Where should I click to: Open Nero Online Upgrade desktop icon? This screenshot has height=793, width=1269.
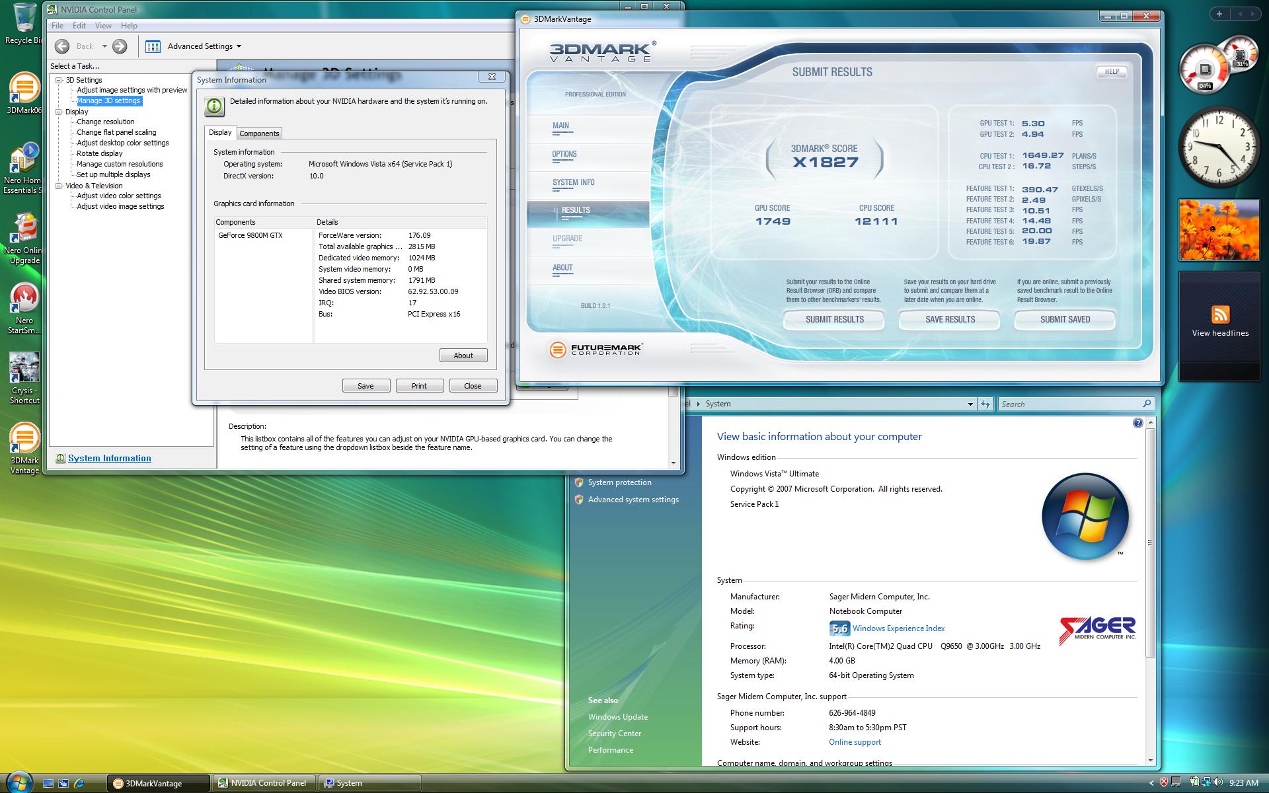click(24, 228)
